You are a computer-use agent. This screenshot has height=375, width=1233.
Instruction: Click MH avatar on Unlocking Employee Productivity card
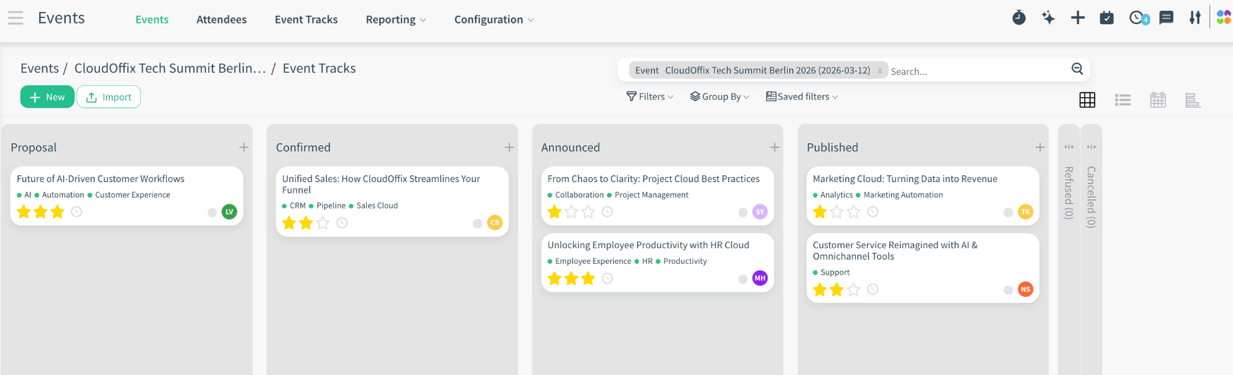(x=760, y=278)
